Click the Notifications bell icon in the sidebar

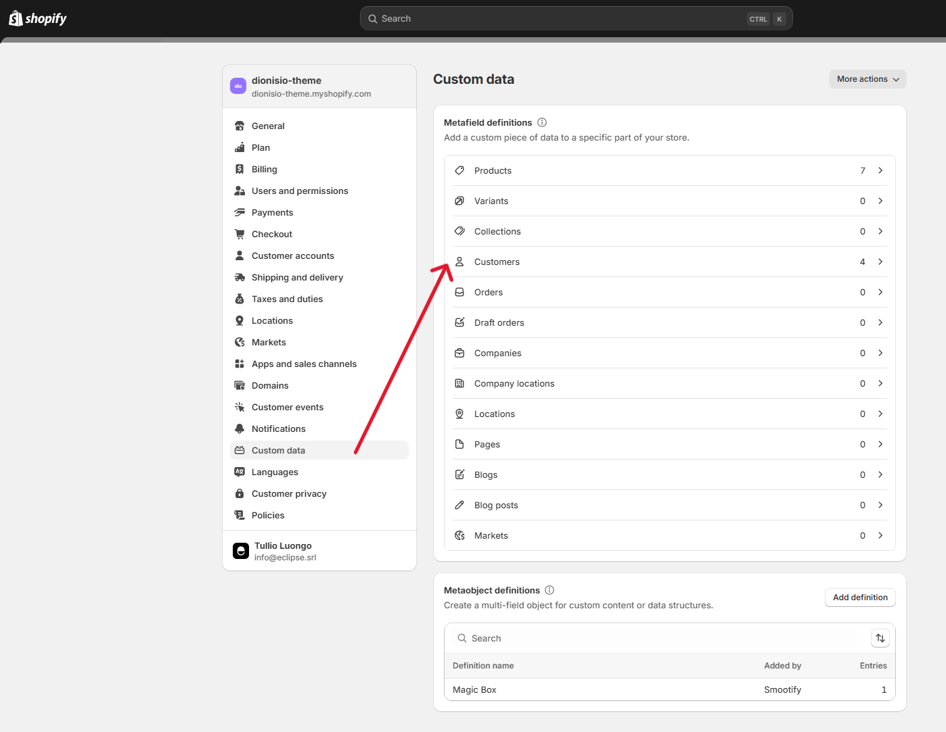(240, 429)
